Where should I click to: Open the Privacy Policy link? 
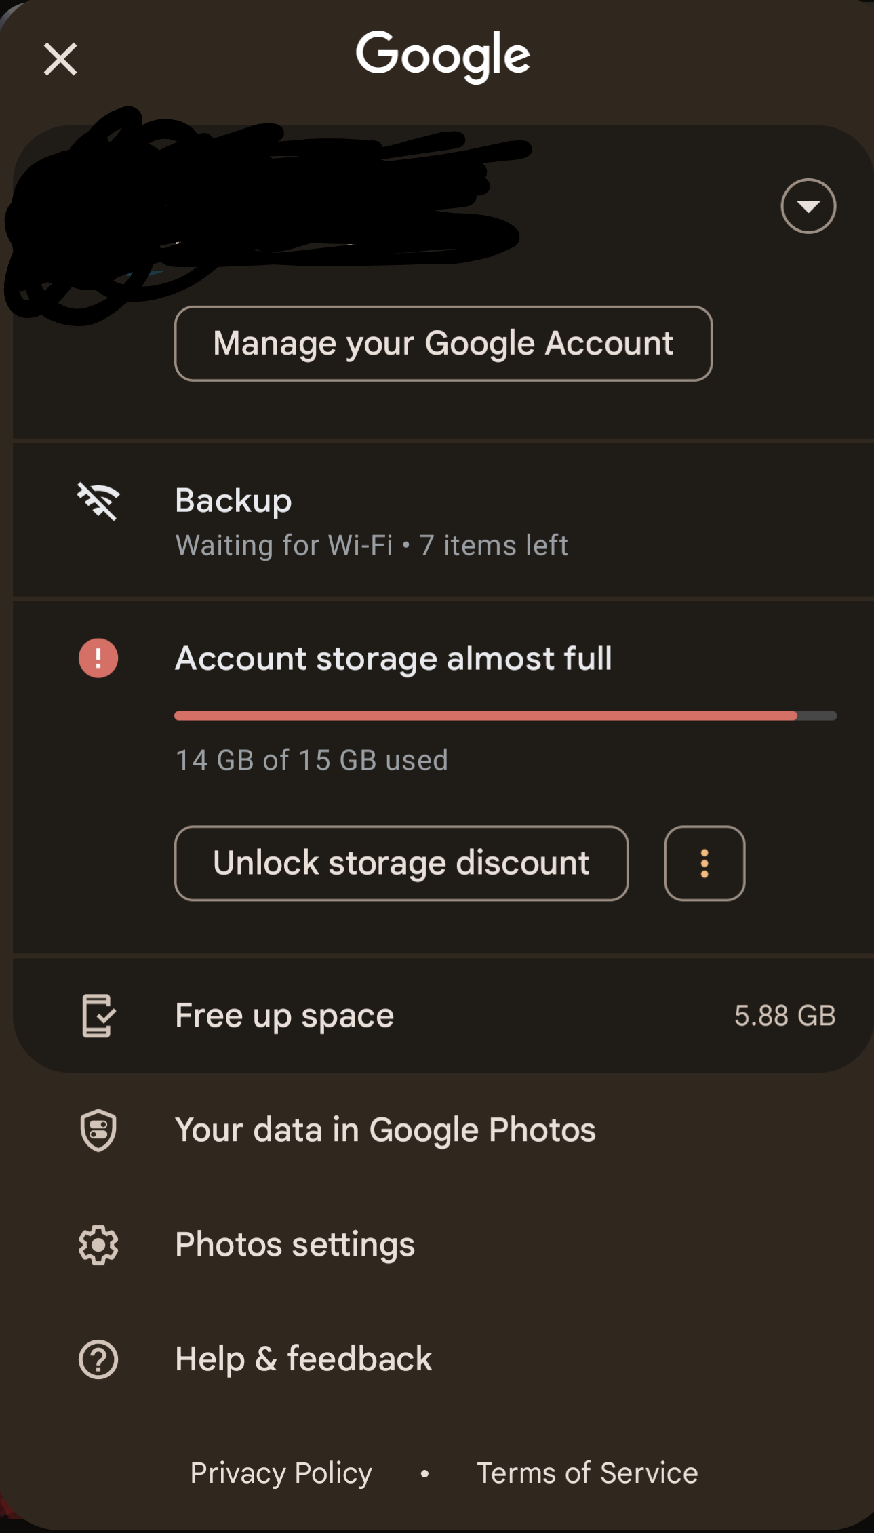pos(281,1473)
